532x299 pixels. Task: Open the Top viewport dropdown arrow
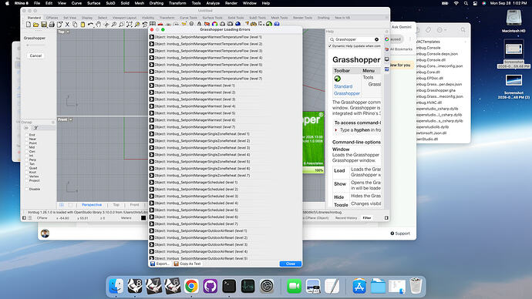[x=68, y=32]
